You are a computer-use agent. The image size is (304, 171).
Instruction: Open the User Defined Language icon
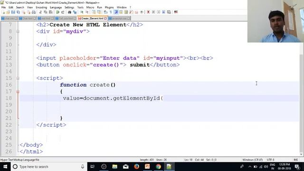121,12
